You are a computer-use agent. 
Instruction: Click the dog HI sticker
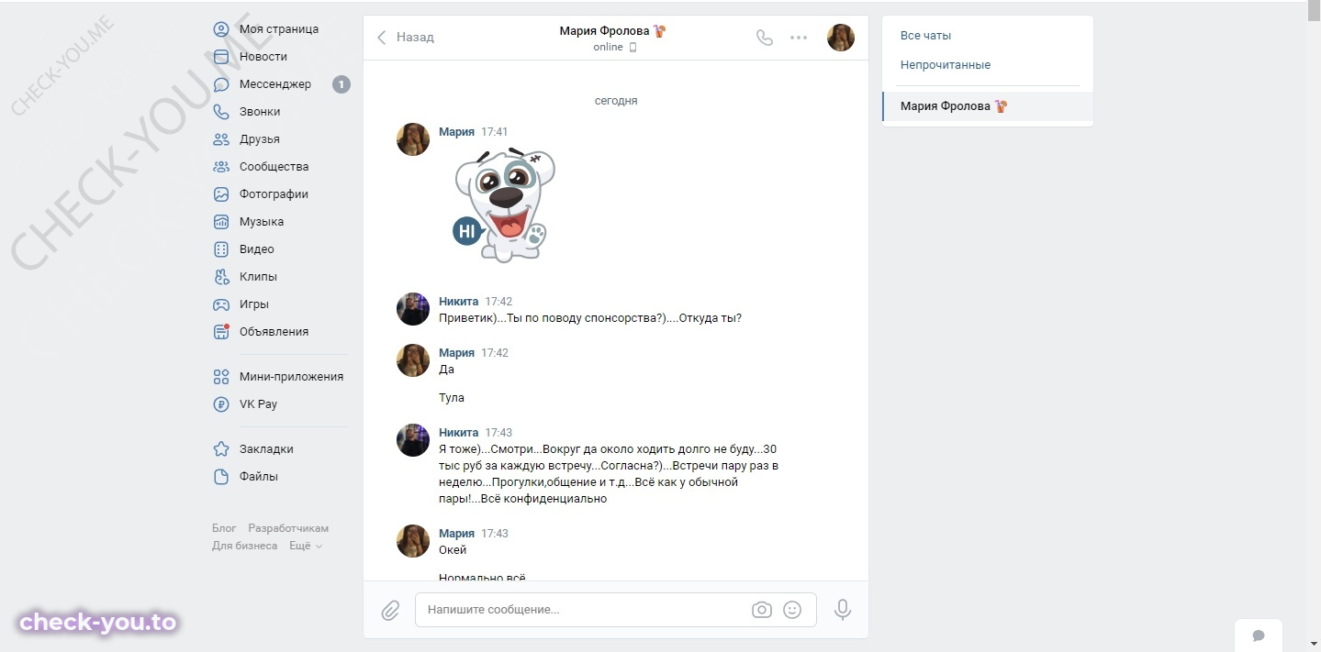click(x=504, y=204)
